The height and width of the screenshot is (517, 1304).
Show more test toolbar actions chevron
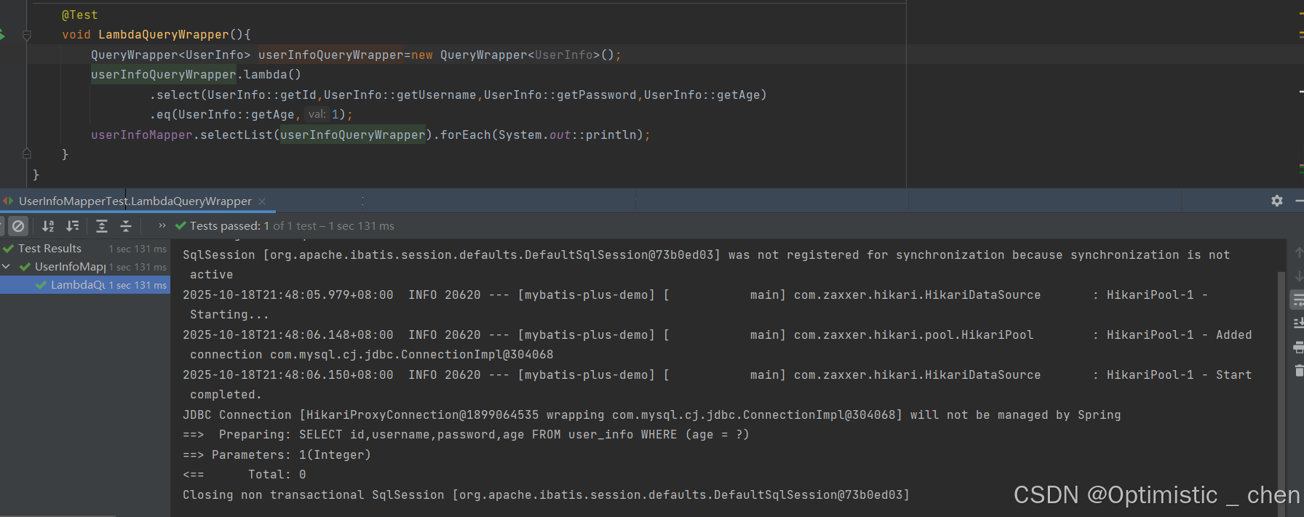pyautogui.click(x=162, y=225)
